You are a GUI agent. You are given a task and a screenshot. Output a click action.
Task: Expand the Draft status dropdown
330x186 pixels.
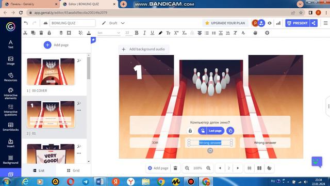pos(123,23)
